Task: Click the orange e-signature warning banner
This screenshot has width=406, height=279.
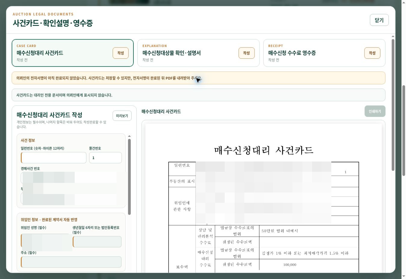Action: [x=198, y=78]
